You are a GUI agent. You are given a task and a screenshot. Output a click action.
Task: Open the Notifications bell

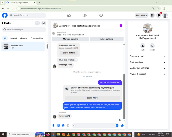click(159, 15)
